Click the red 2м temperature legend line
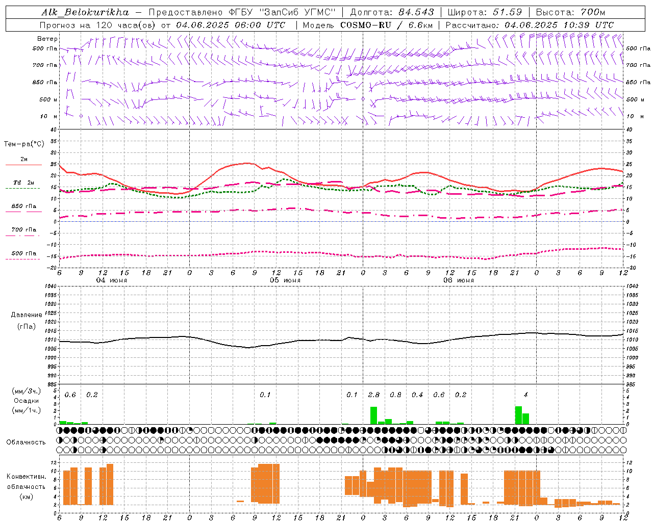 23,165
